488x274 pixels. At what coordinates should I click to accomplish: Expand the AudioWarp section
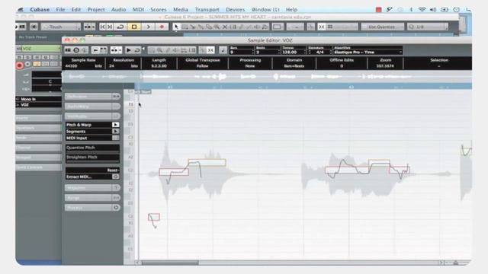coord(92,107)
